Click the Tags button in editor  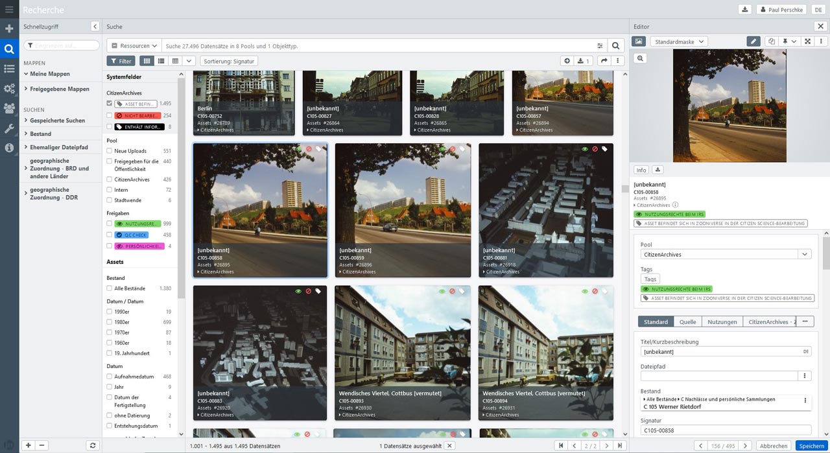650,279
